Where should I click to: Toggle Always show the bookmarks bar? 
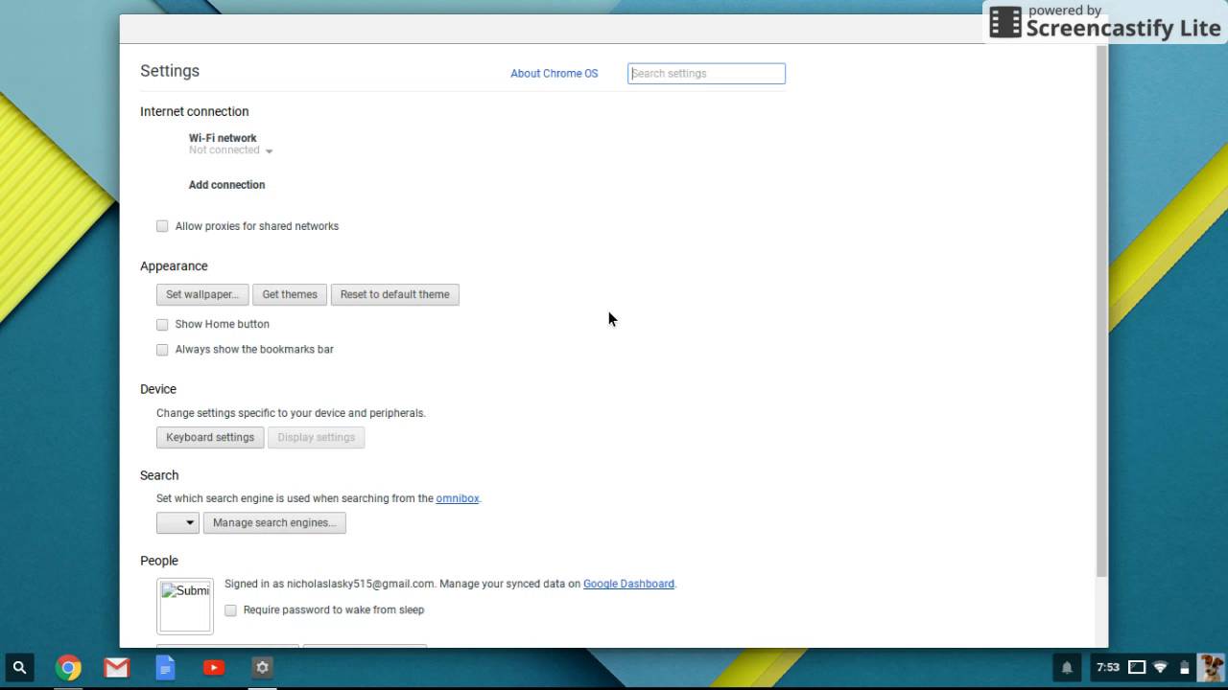tap(162, 350)
